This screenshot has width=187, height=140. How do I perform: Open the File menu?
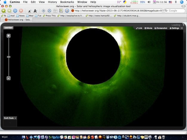tap(25, 2)
